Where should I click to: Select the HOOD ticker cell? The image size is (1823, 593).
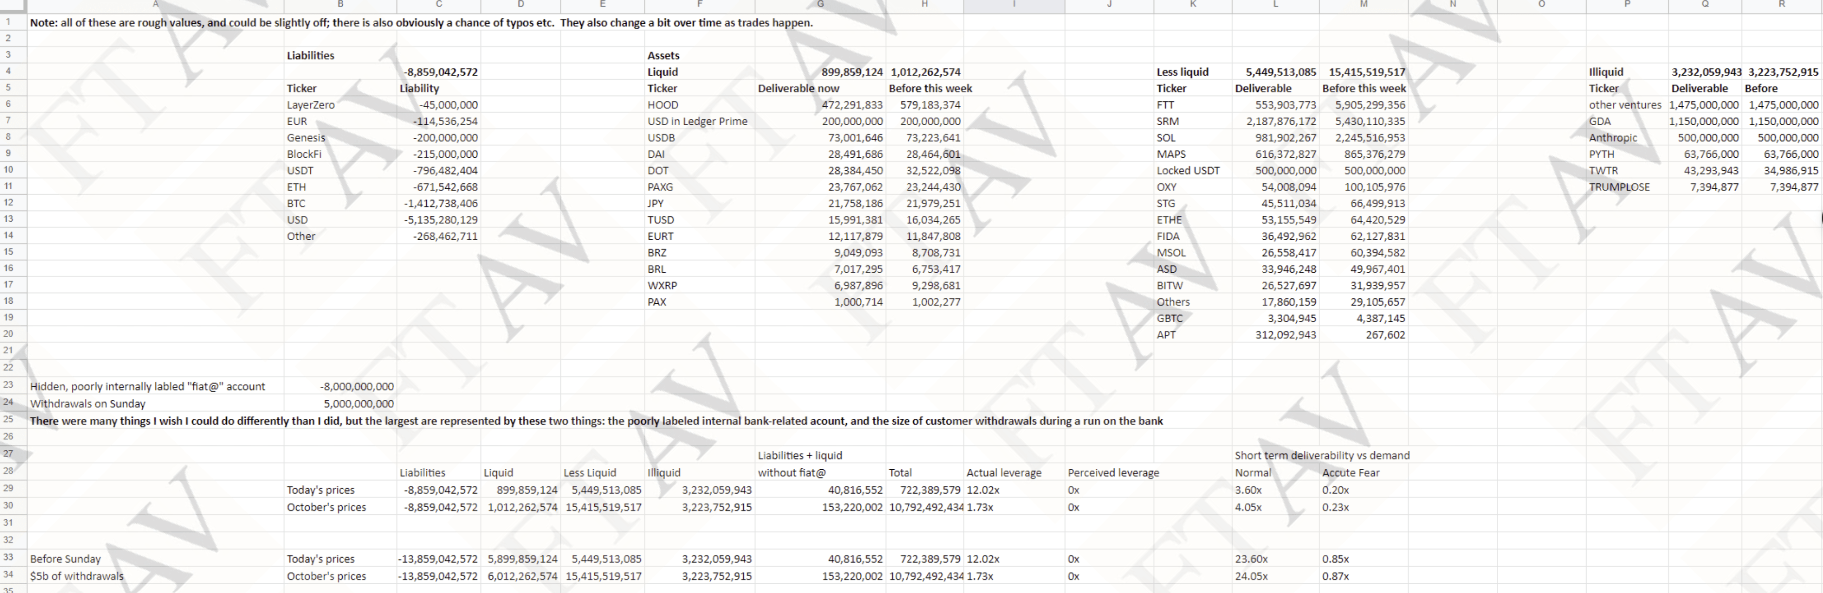pyautogui.click(x=663, y=105)
